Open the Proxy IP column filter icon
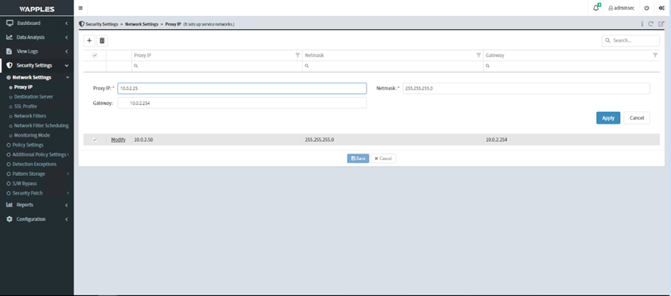 [298, 55]
